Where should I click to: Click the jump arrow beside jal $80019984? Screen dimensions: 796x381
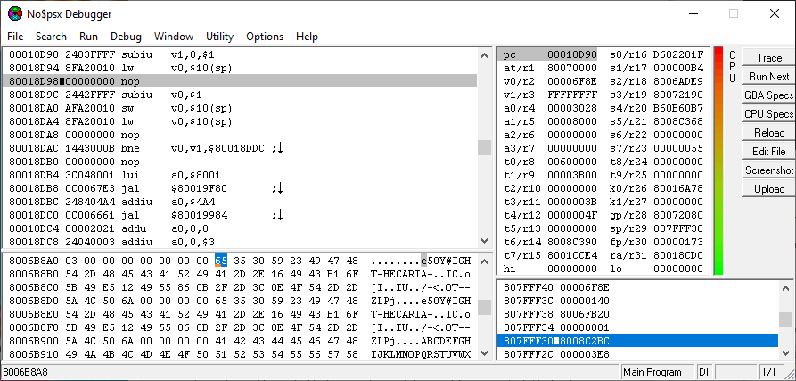coord(278,215)
